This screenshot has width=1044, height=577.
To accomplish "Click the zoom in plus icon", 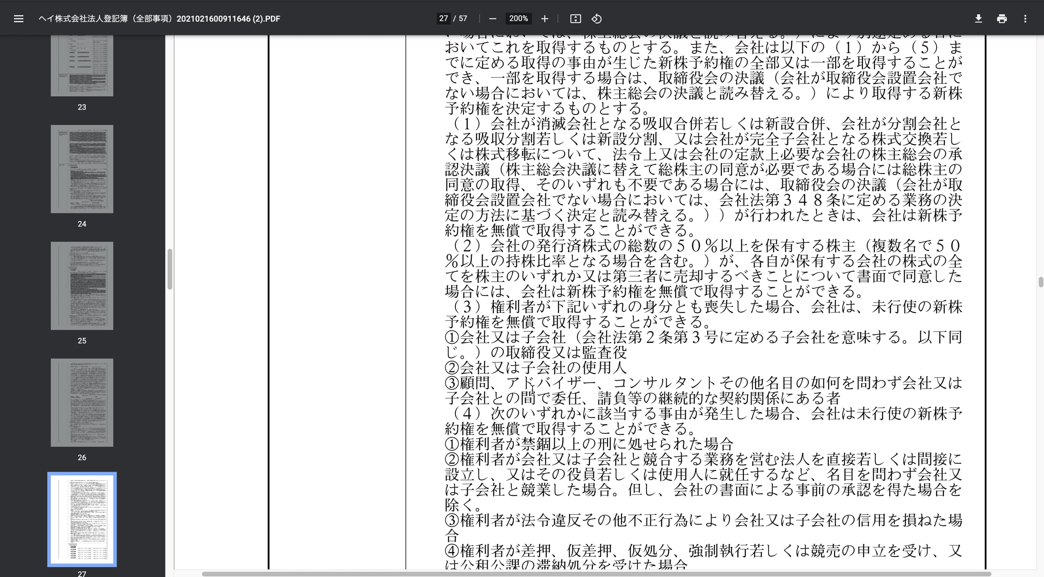I will (x=544, y=19).
